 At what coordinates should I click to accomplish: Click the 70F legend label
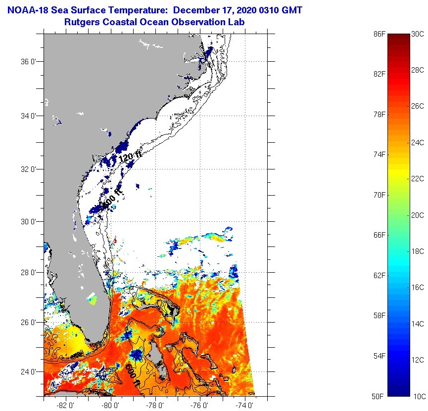click(x=379, y=195)
